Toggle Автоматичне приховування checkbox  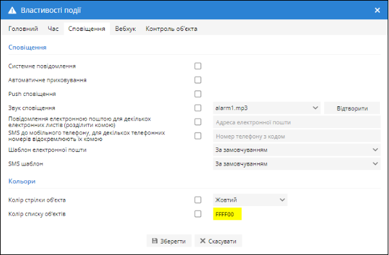point(198,80)
